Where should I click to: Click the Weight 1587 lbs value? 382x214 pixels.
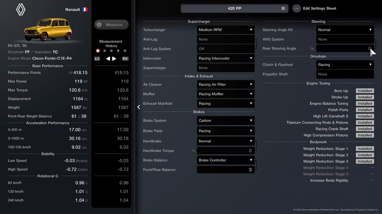click(x=79, y=108)
